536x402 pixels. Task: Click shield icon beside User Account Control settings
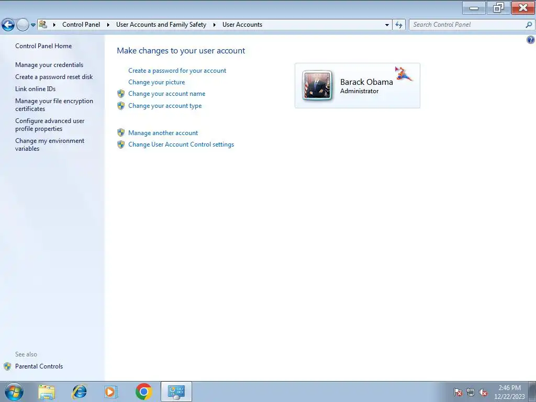[121, 144]
